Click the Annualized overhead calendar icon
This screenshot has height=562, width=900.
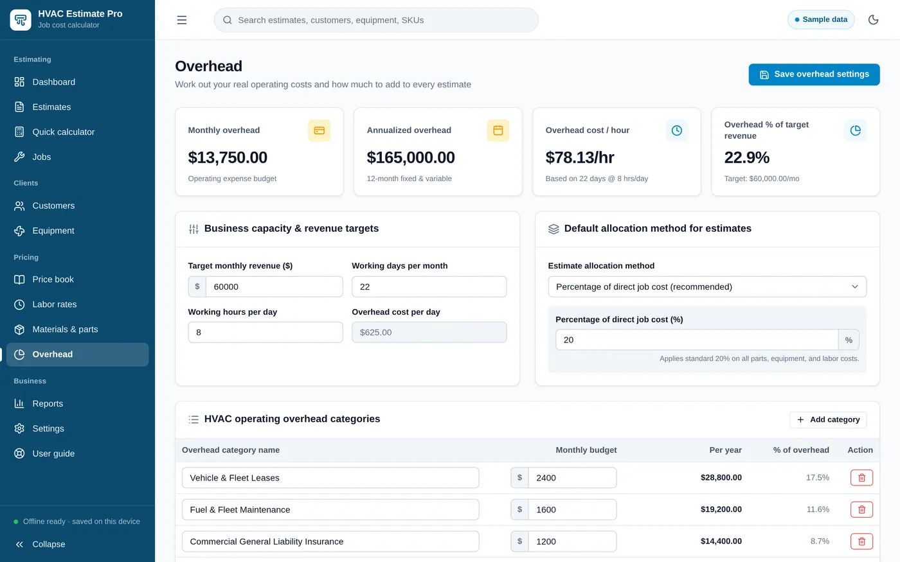[498, 130]
